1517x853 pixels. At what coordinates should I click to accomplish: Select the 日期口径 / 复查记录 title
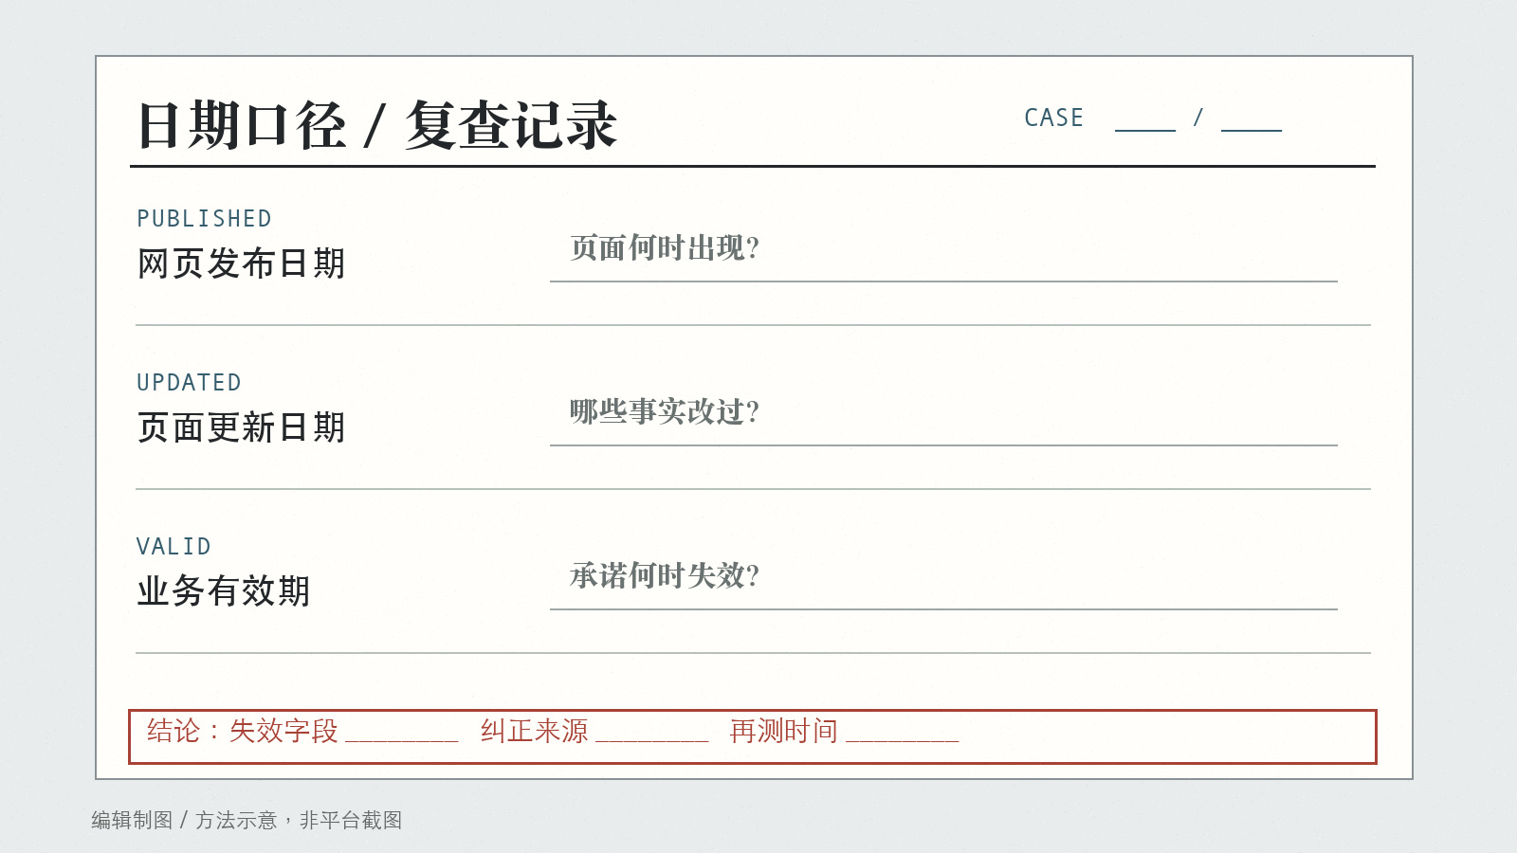tap(377, 125)
